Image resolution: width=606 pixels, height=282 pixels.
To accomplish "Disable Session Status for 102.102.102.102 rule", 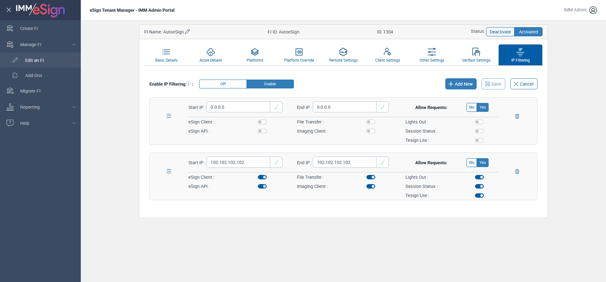I will [479, 186].
